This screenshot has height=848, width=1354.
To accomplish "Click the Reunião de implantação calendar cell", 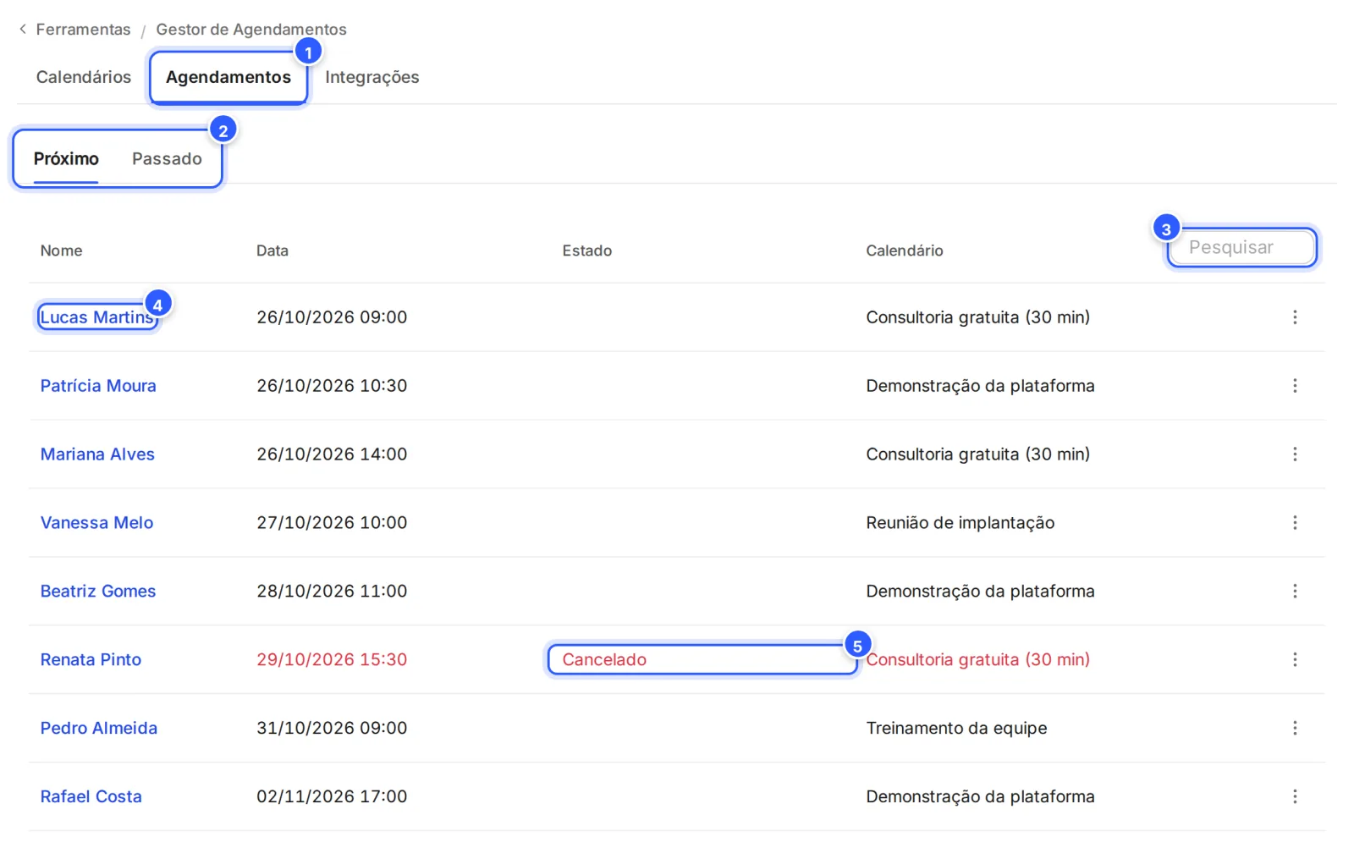I will click(x=960, y=523).
